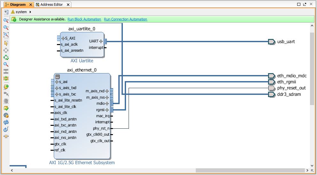Image resolution: width=317 pixels, height=175 pixels.
Task: Expand the m_axis_rxd port
Action: pyautogui.click(x=107, y=91)
